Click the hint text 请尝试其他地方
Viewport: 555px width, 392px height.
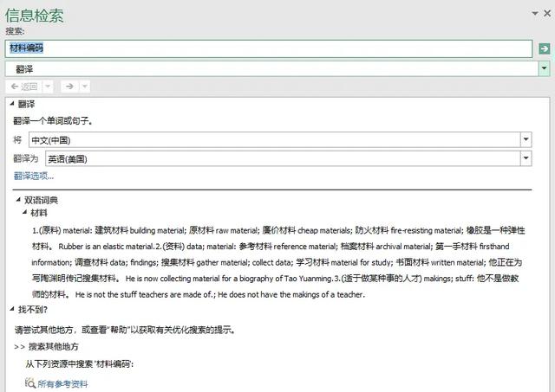tap(43, 330)
